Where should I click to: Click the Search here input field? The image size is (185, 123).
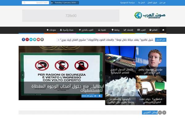point(35,2)
